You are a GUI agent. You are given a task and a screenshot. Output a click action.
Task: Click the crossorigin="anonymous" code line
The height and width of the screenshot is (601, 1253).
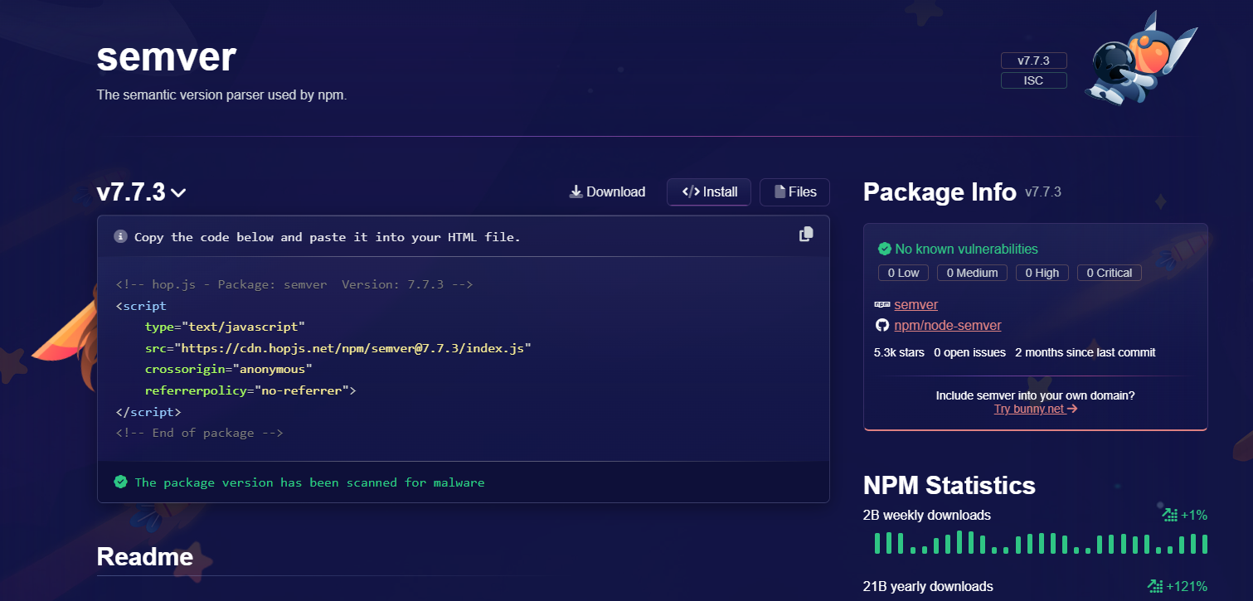pos(229,369)
